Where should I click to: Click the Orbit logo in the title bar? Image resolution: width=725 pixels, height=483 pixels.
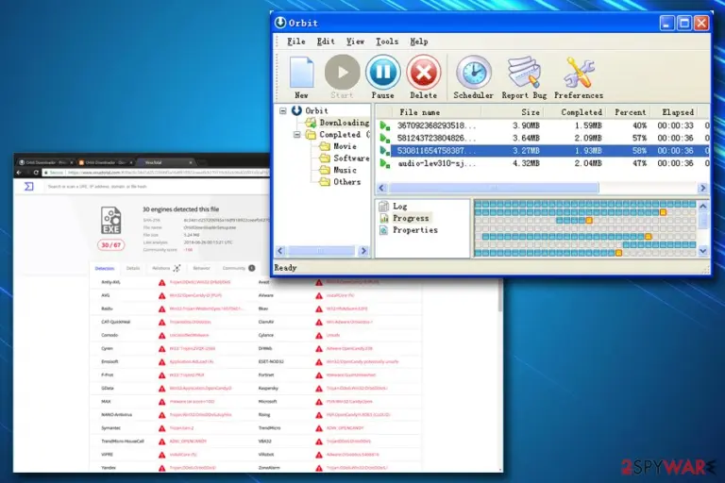tap(280, 23)
